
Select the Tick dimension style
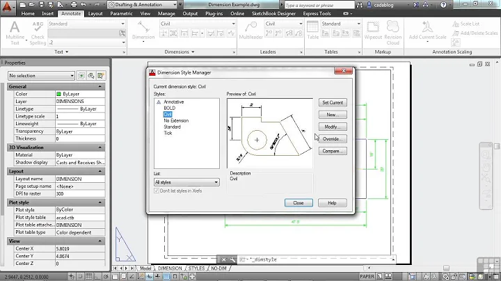click(x=168, y=133)
